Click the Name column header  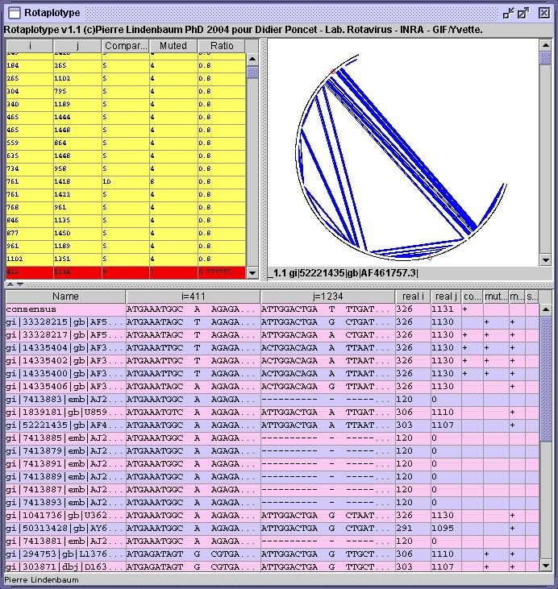tap(65, 297)
